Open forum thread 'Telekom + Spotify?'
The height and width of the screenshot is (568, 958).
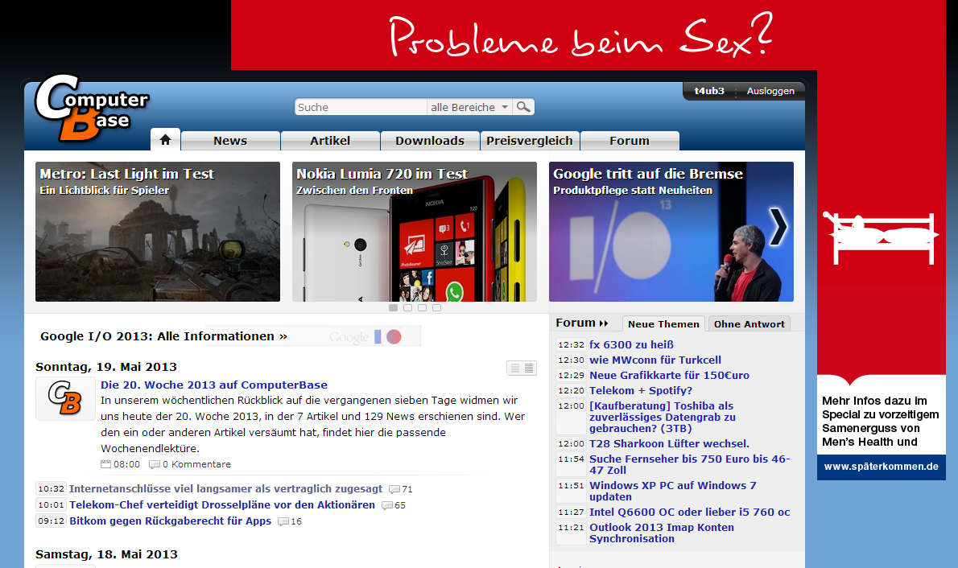click(x=640, y=390)
